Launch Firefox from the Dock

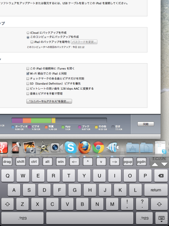coord(84,147)
